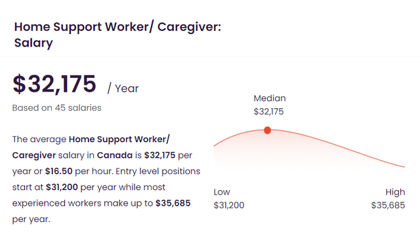Click the 'Median' label above curve
420x245 pixels.
click(270, 98)
